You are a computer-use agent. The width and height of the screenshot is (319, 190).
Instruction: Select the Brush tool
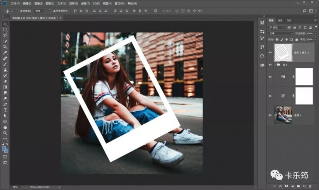point(5,64)
